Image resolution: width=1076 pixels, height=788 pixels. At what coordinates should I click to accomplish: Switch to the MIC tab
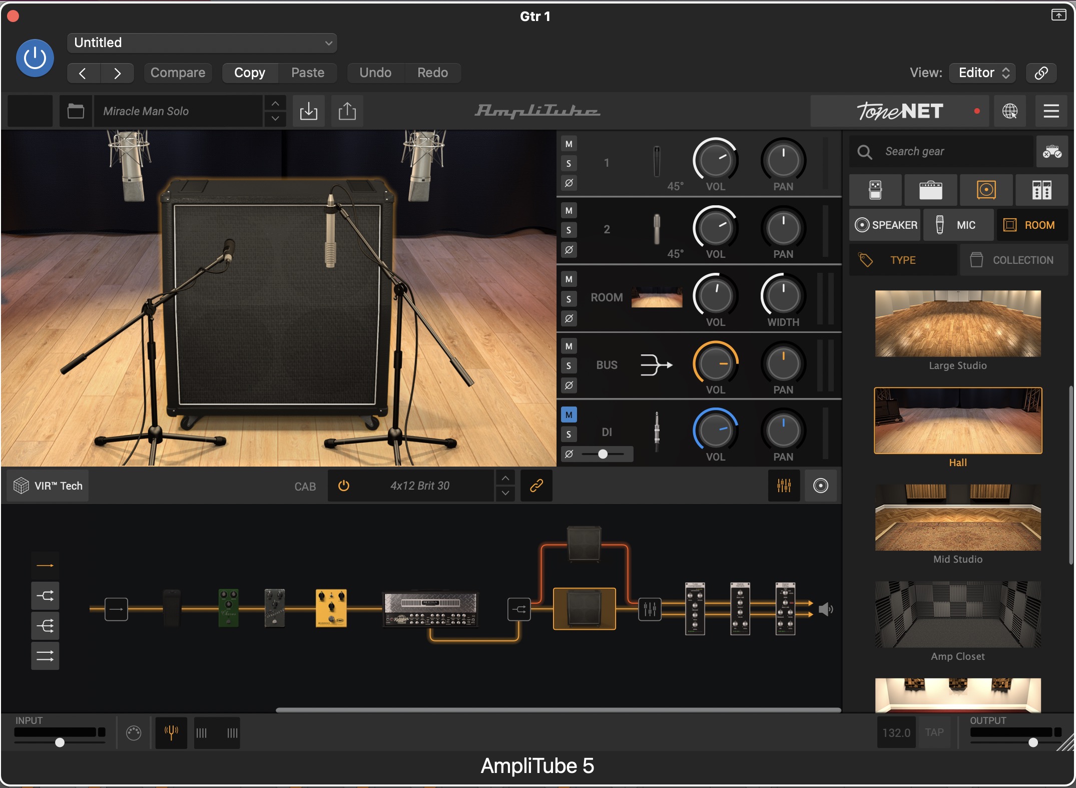(x=958, y=225)
